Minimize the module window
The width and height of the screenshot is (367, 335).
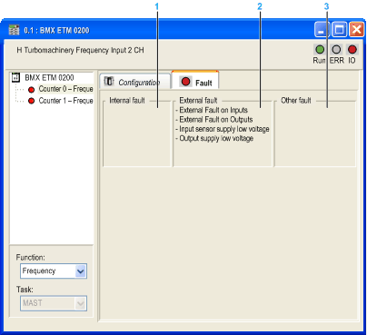322,30
